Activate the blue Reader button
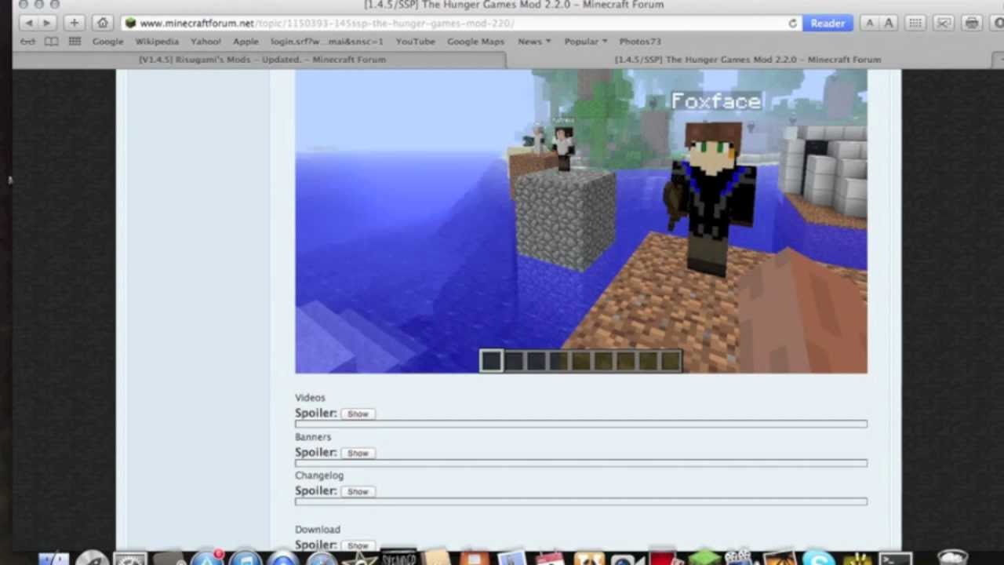 tap(828, 24)
